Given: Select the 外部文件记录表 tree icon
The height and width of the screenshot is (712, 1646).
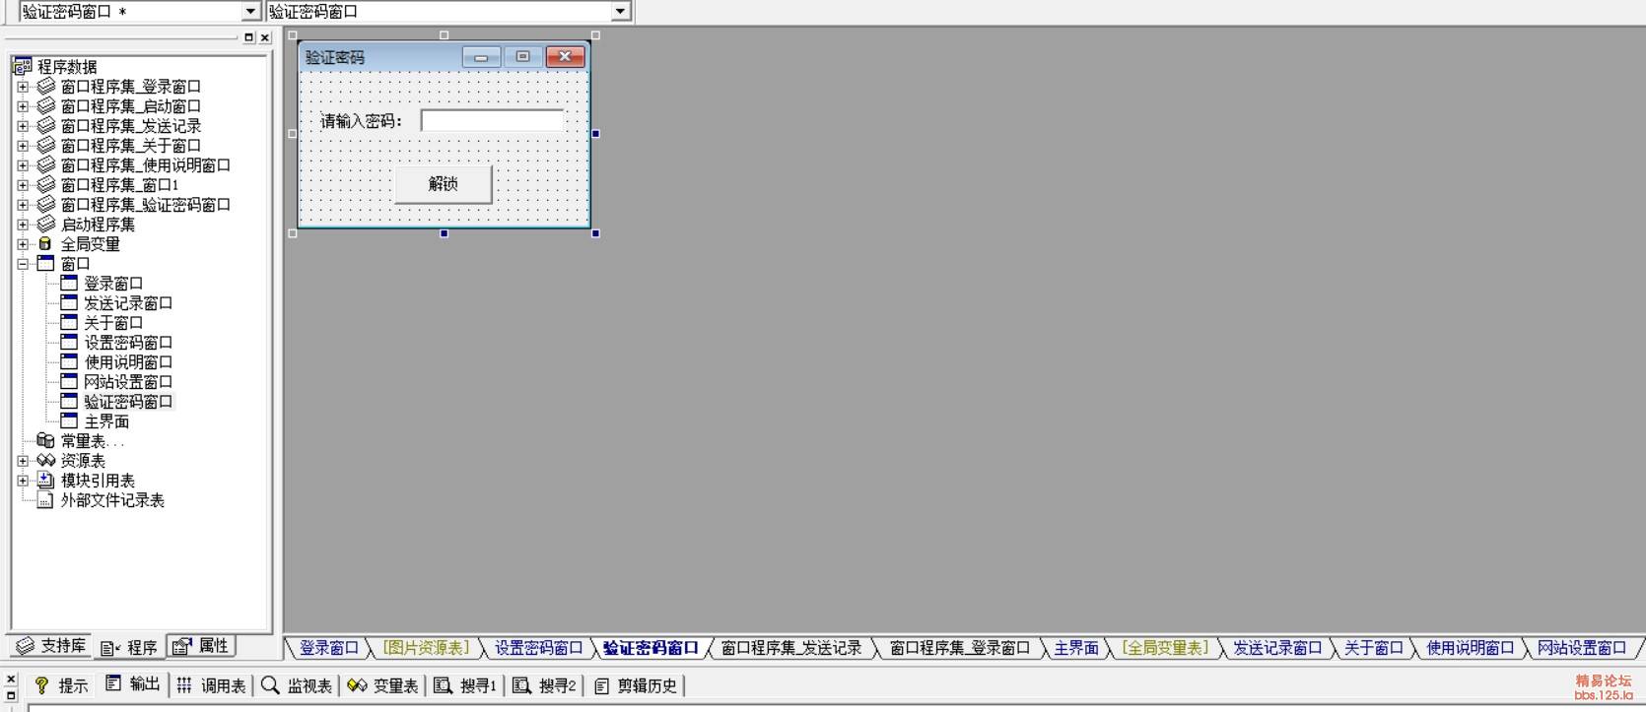Looking at the screenshot, I should pyautogui.click(x=45, y=500).
